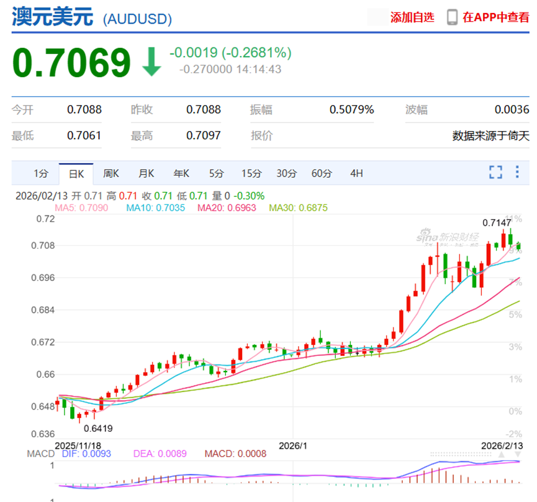Toggle the MA30 legend label
The width and height of the screenshot is (537, 502).
(x=298, y=208)
